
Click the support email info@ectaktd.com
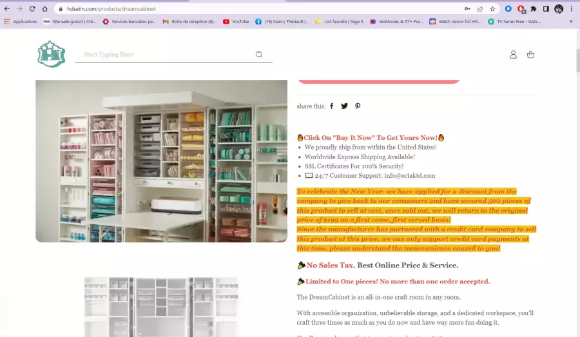409,176
